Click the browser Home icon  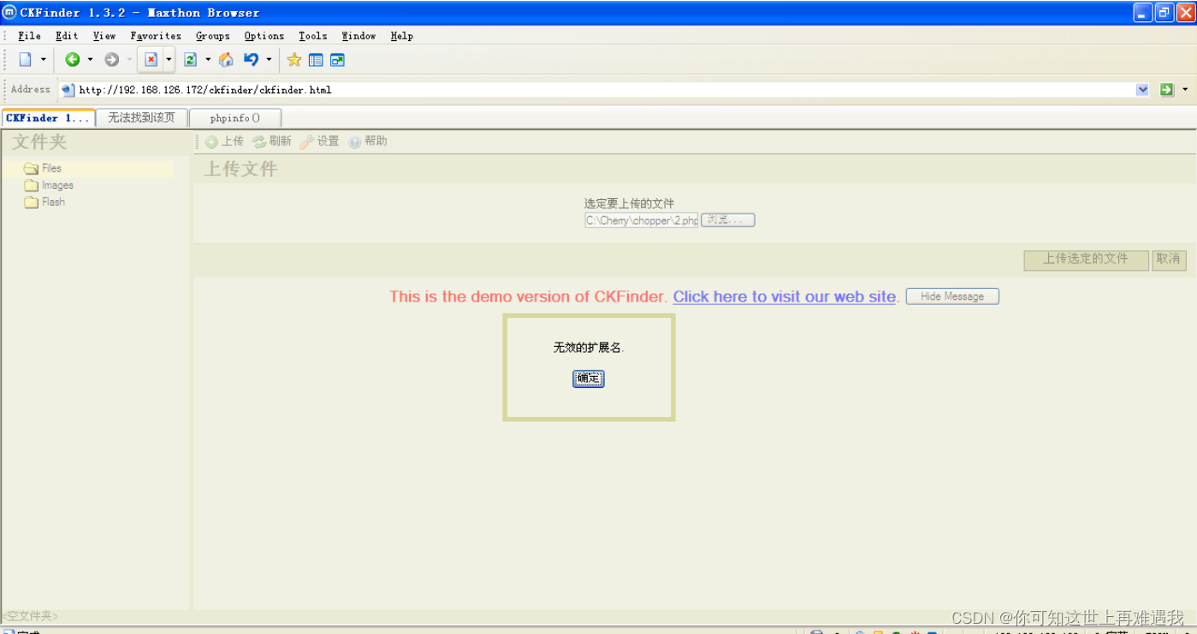pos(226,60)
